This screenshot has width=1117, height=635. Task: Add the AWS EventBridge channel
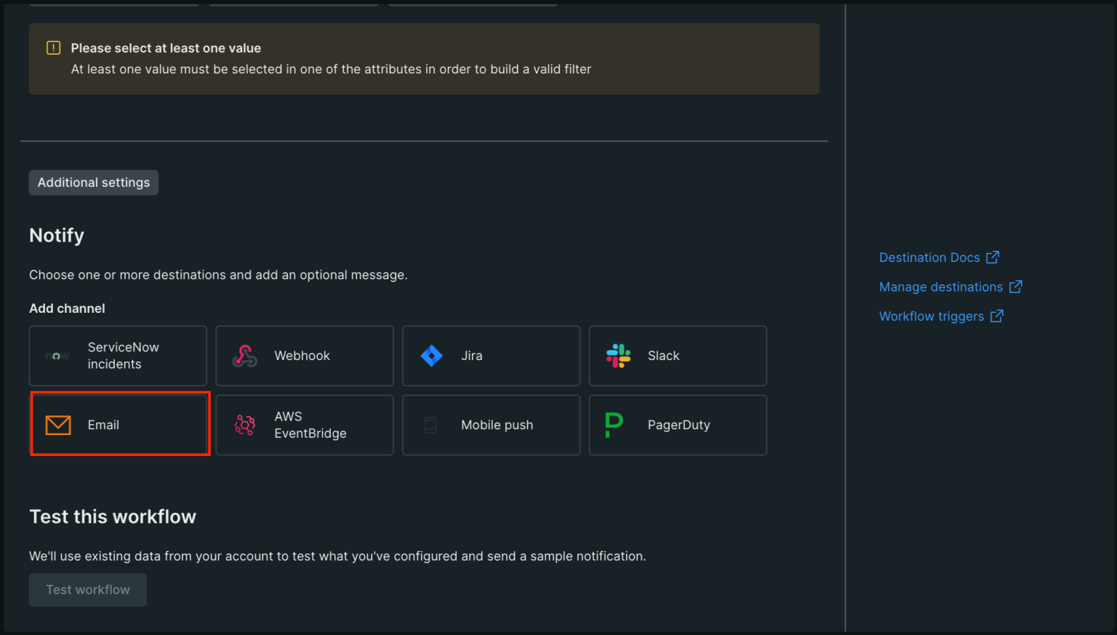point(305,425)
